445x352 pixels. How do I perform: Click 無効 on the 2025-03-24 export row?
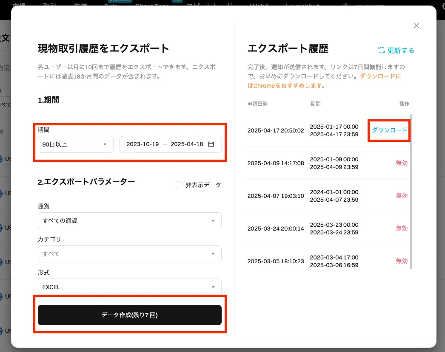(x=401, y=228)
